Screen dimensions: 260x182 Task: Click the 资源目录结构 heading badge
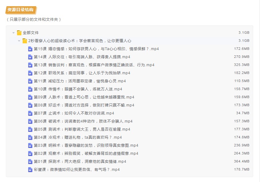pos(21,10)
